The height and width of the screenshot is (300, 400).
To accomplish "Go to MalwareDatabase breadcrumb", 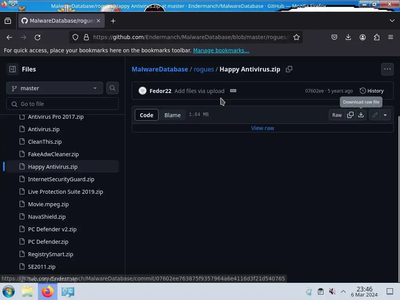I will point(160,69).
